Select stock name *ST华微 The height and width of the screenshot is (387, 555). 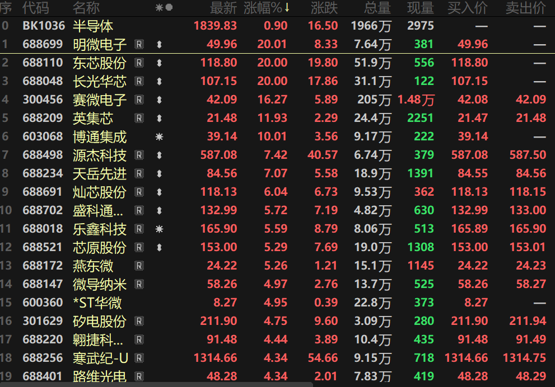click(x=97, y=303)
